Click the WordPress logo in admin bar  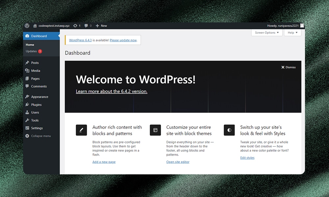pyautogui.click(x=27, y=26)
